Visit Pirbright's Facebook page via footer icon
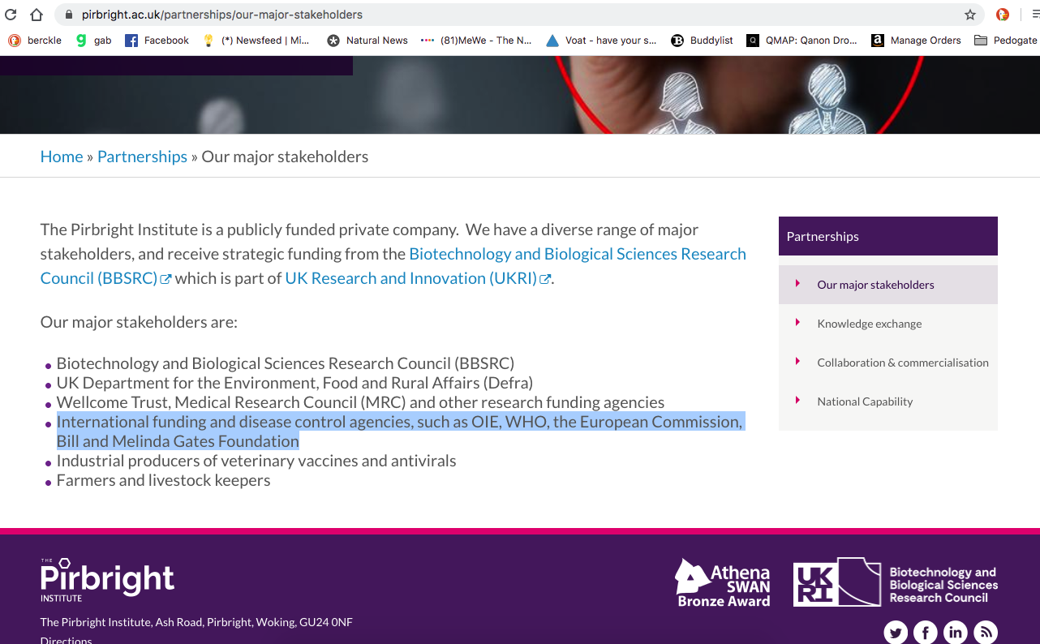 coord(926,633)
